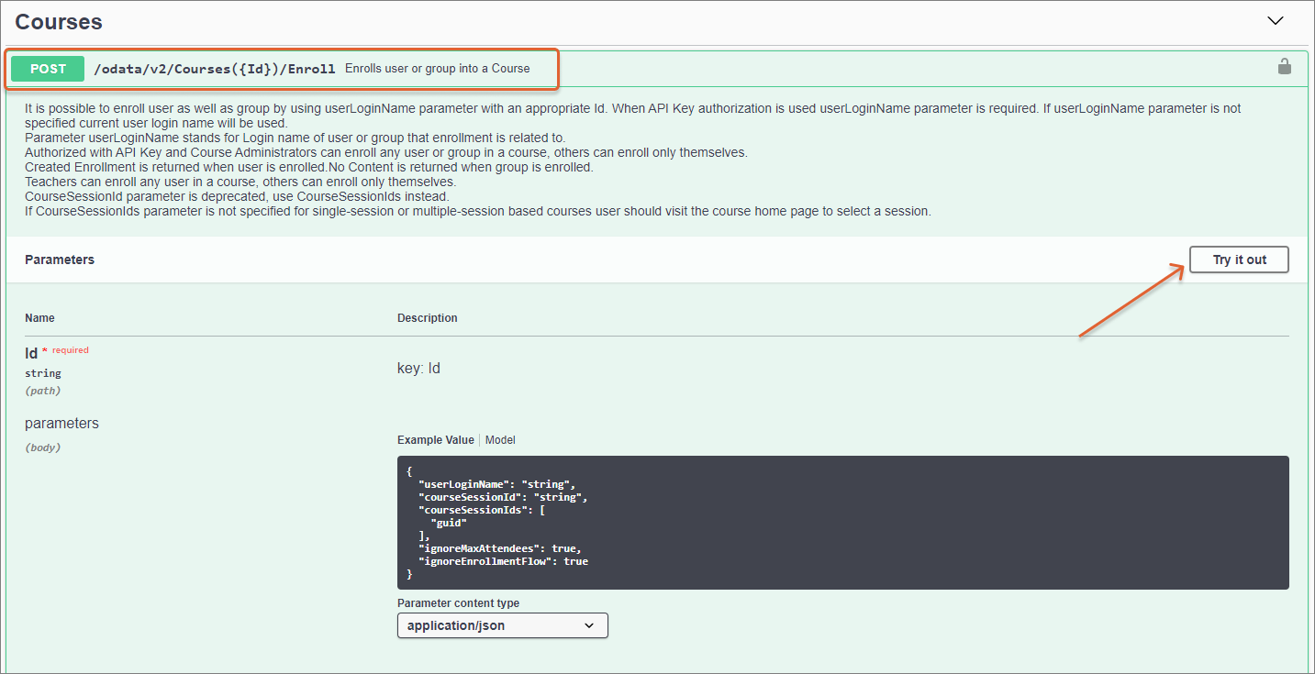Switch to the Example Value tab
Screen dimensions: 1315x674
(435, 440)
